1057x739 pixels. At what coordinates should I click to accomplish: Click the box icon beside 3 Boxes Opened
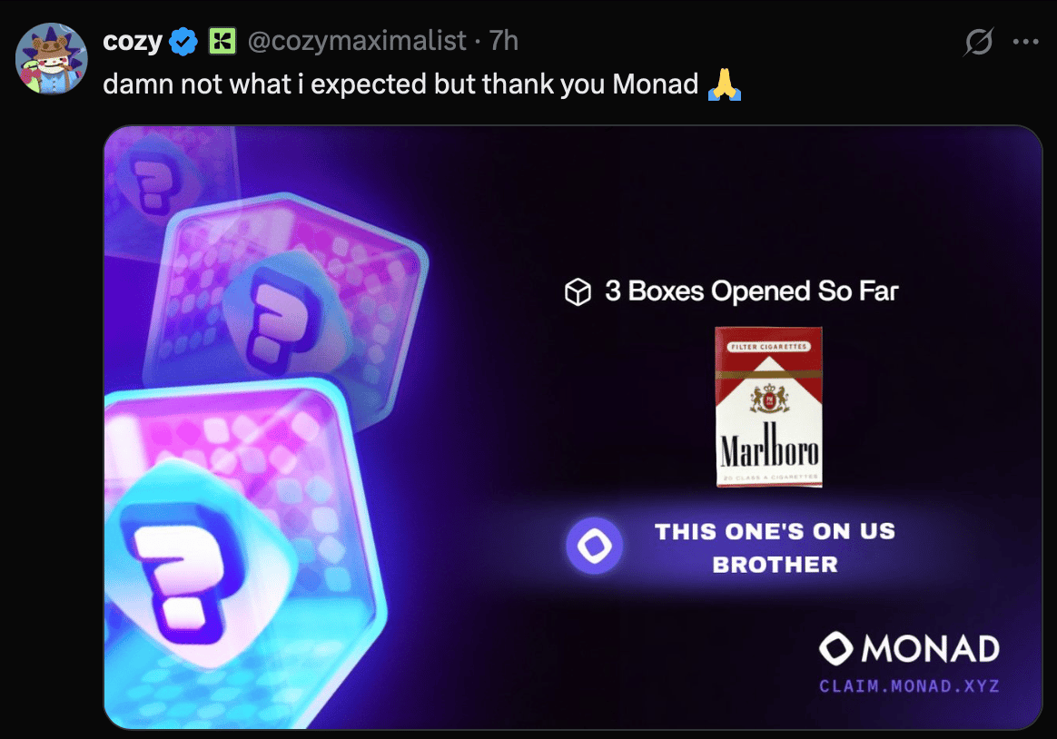click(578, 291)
